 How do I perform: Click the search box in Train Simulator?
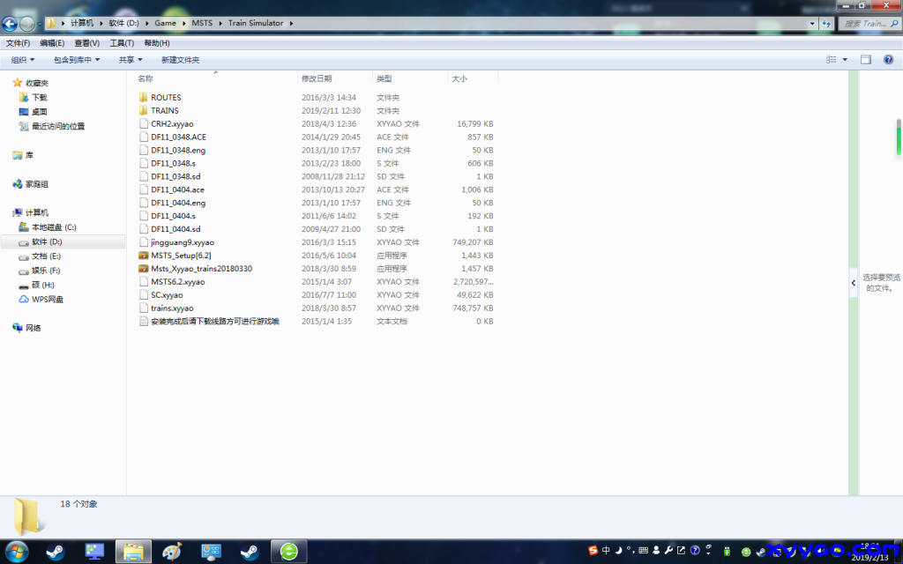(x=864, y=24)
